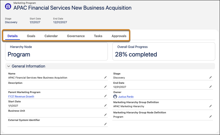Click the header Stage value Discovery
The image size is (220, 135).
[11, 22]
